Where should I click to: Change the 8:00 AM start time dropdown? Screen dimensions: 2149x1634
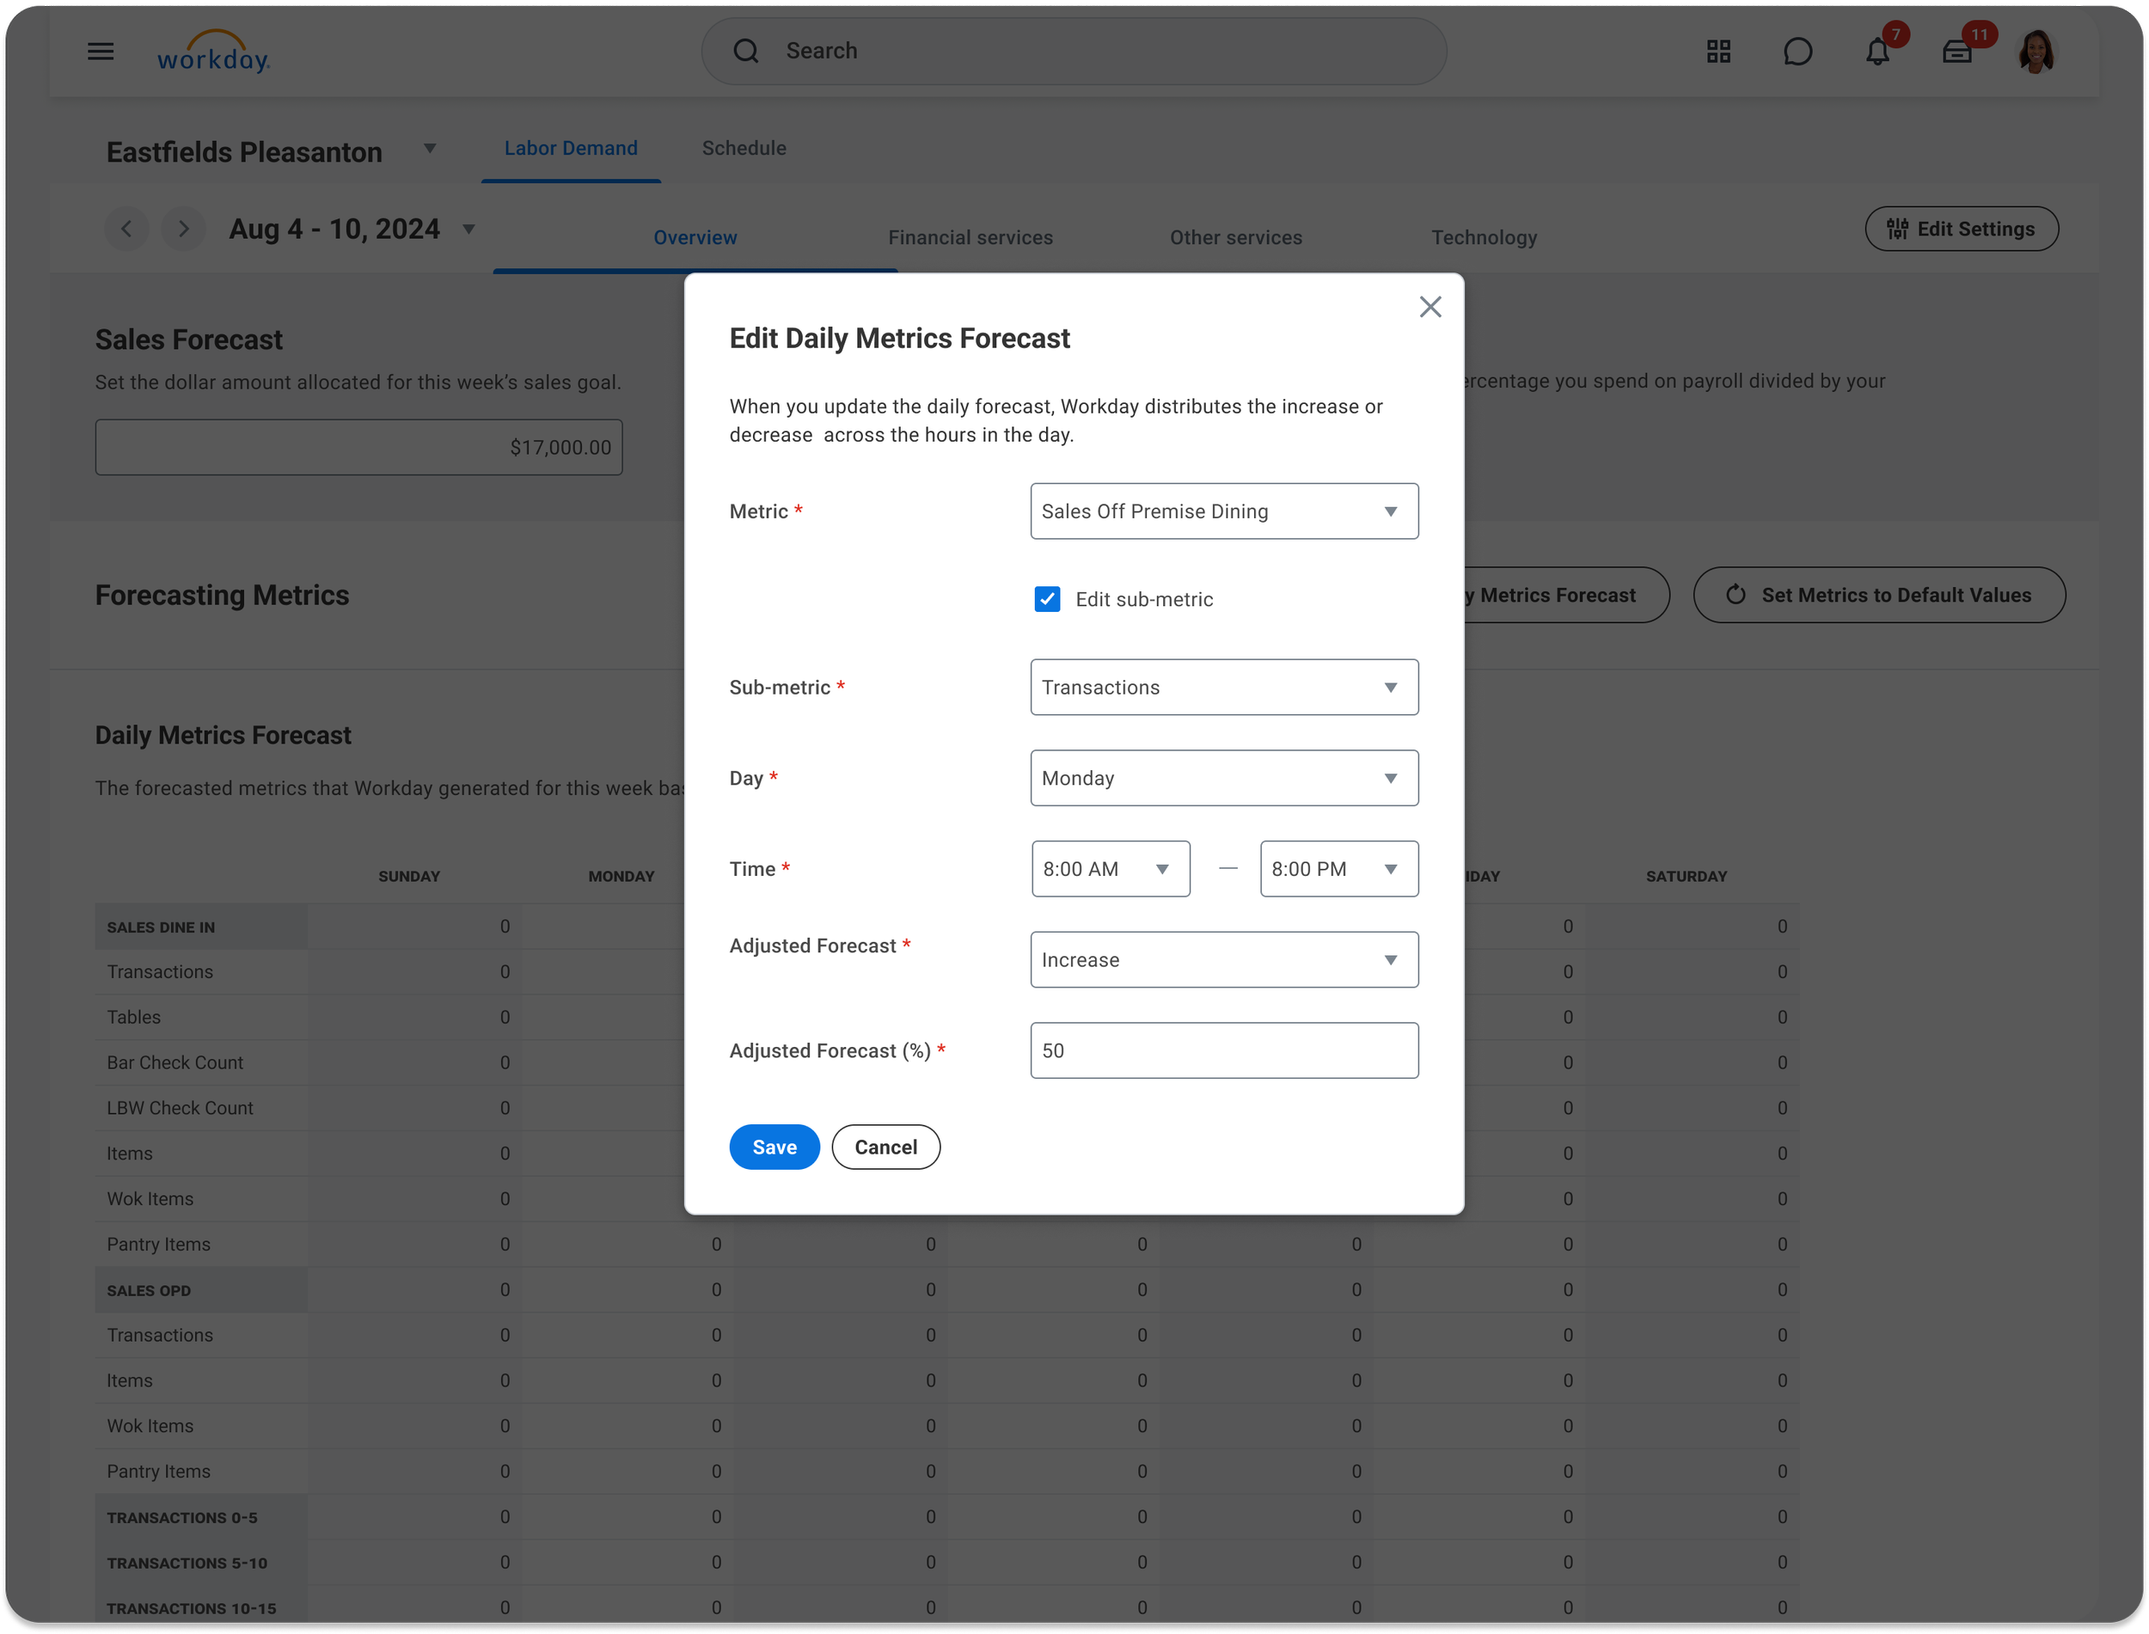[1110, 868]
